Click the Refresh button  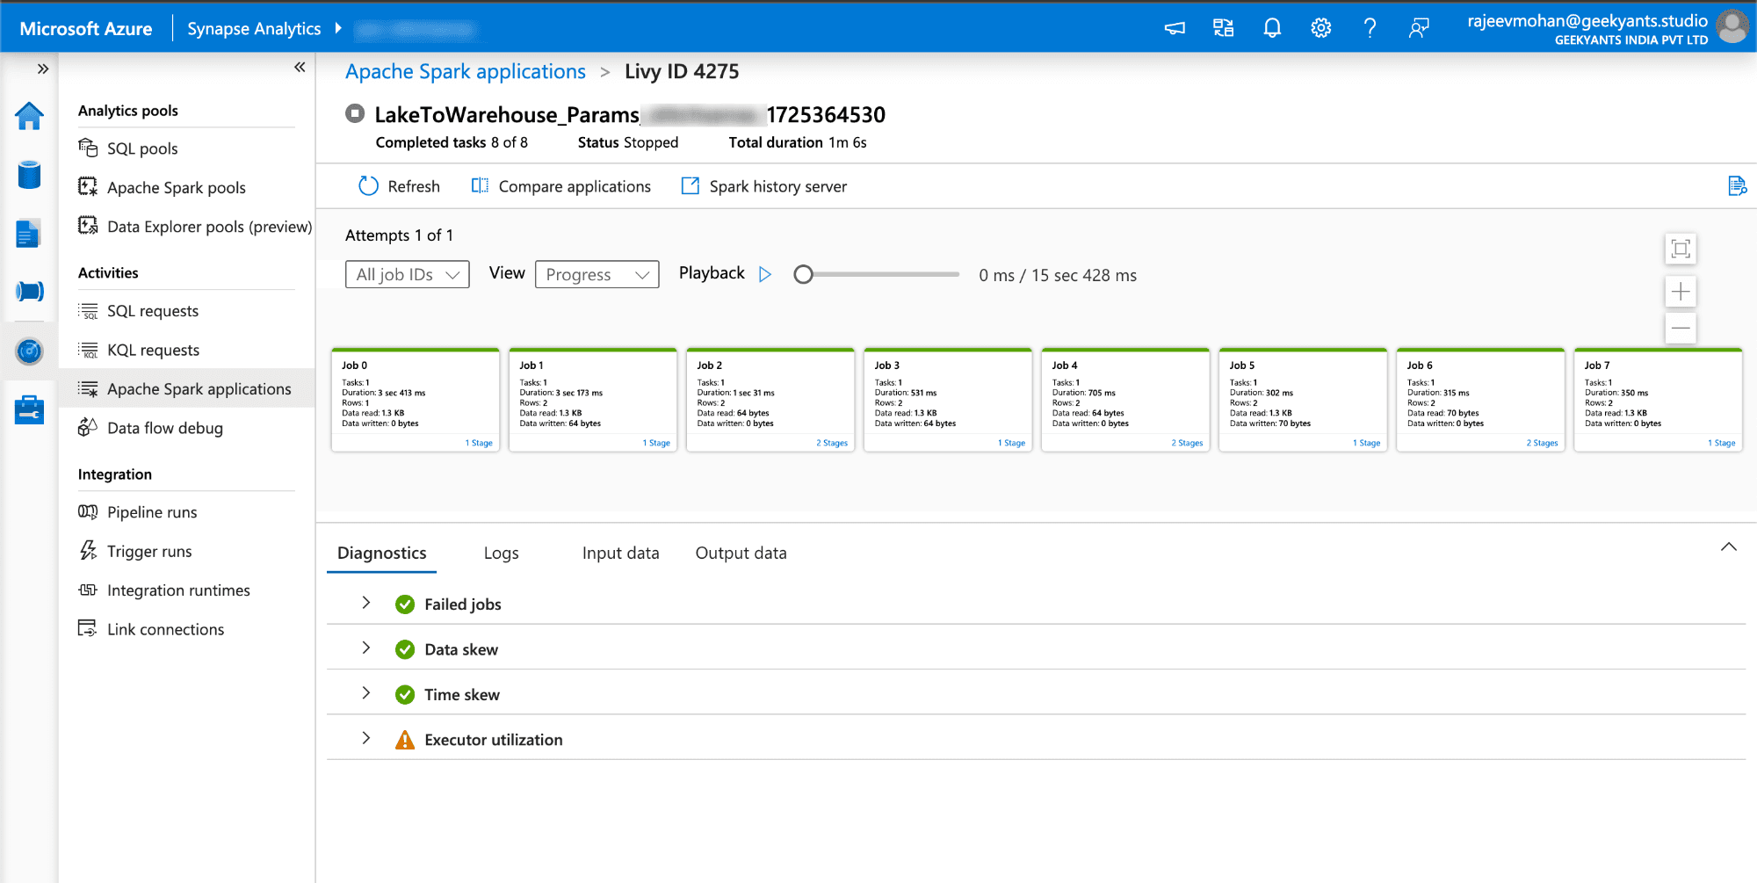(x=400, y=186)
